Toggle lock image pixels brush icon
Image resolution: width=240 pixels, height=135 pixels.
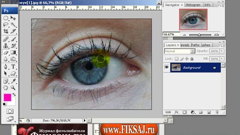tap(181, 58)
